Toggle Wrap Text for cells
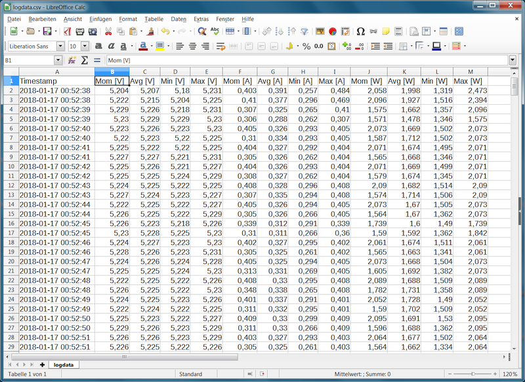This screenshot has height=382, width=525. [x=221, y=47]
